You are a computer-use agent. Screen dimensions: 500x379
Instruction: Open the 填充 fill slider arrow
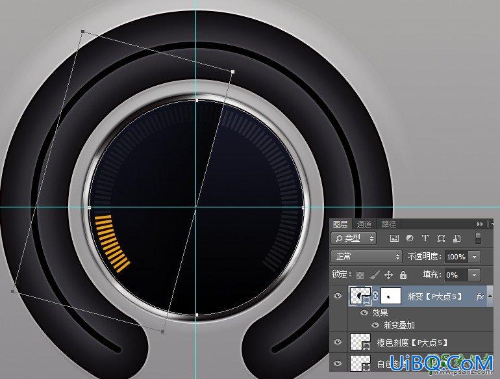[475, 275]
